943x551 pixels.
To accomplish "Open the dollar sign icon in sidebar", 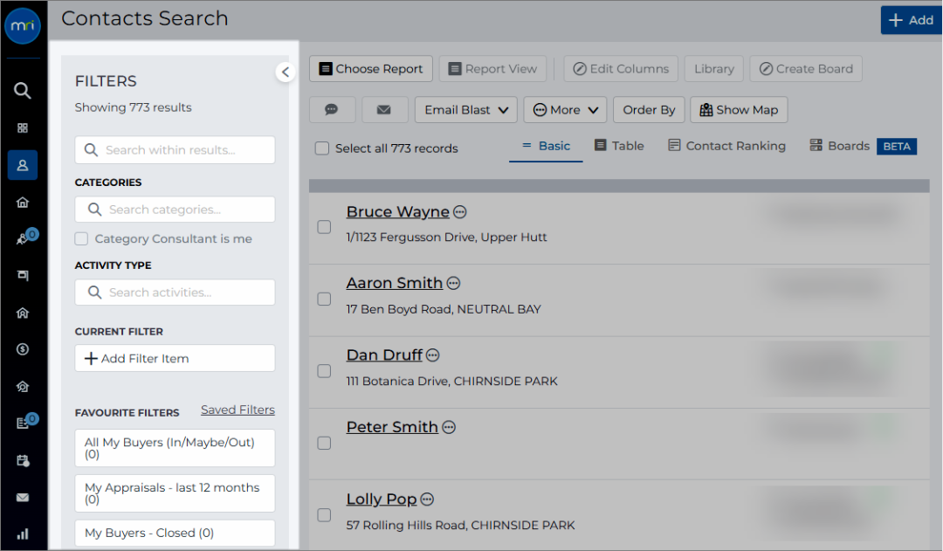I will coord(23,349).
